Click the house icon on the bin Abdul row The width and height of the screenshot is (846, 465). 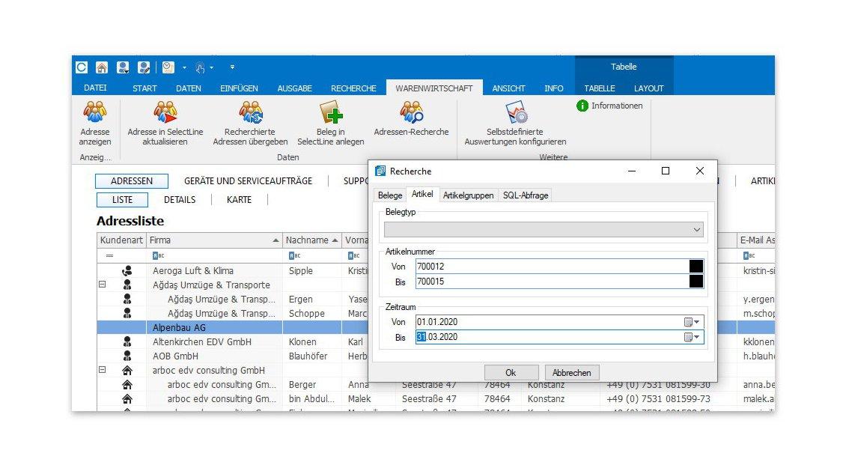pyautogui.click(x=127, y=398)
